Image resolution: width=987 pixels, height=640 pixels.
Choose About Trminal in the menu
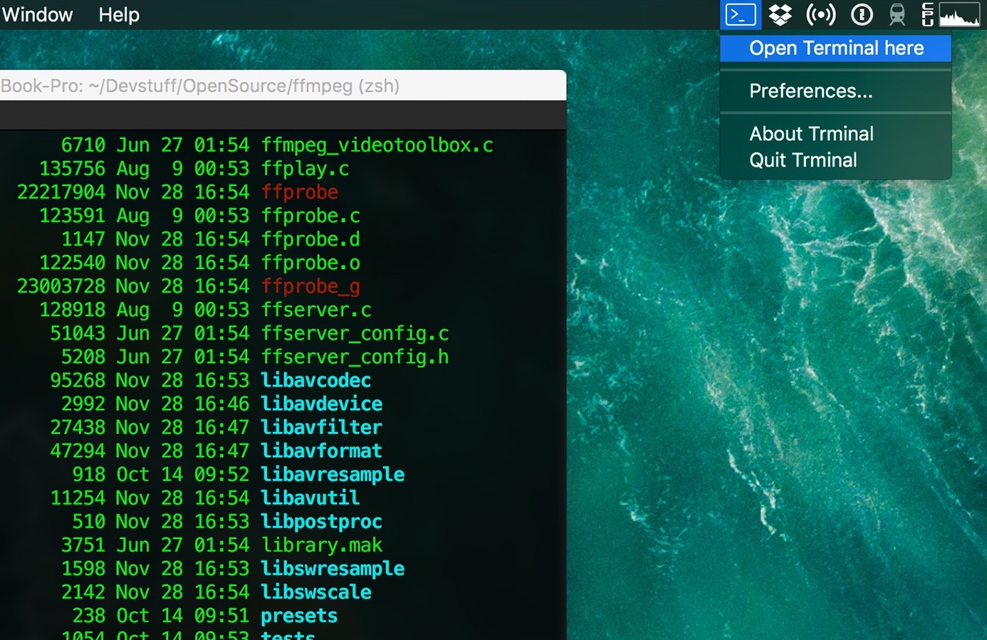point(811,134)
